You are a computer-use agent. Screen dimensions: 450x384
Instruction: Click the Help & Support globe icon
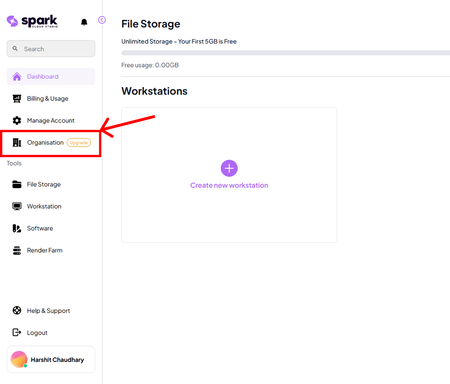click(17, 311)
